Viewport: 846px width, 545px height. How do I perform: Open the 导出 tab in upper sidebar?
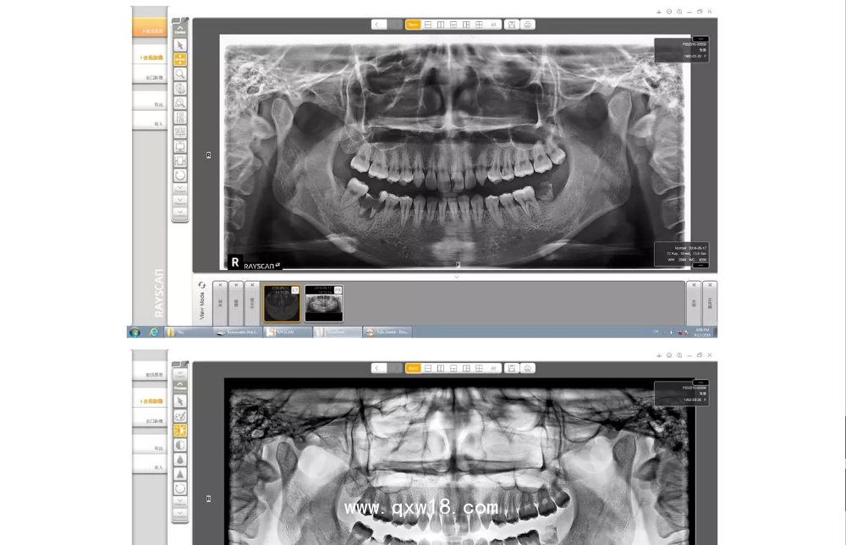(151, 104)
